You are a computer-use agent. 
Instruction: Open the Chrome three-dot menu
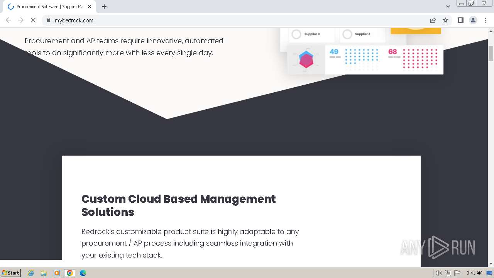(x=486, y=20)
